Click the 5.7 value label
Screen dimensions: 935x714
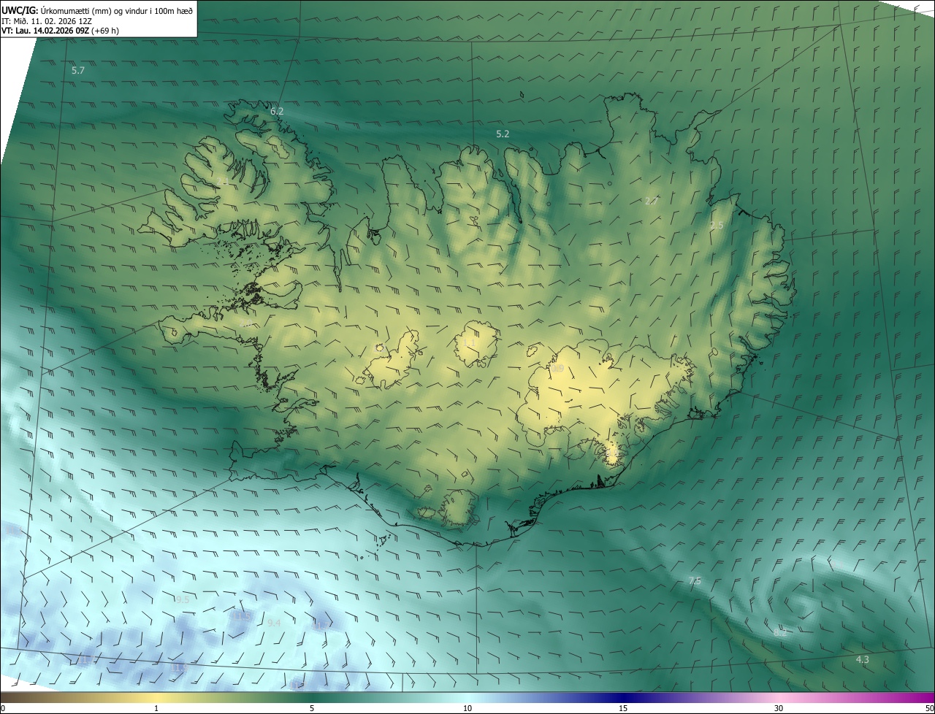point(78,71)
